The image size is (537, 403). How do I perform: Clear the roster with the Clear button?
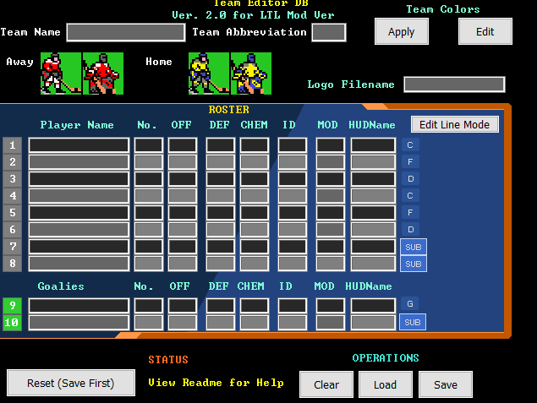tap(326, 384)
